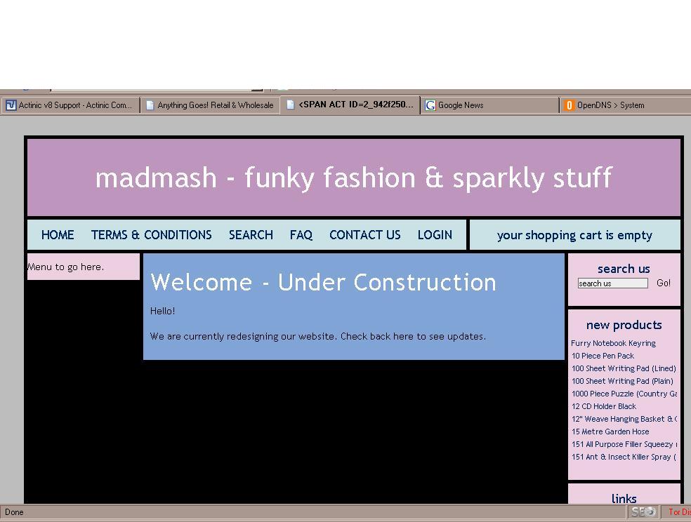Screen dimensions: 691x522
Task: Click inside the 'search us' text field
Action: pyautogui.click(x=612, y=283)
